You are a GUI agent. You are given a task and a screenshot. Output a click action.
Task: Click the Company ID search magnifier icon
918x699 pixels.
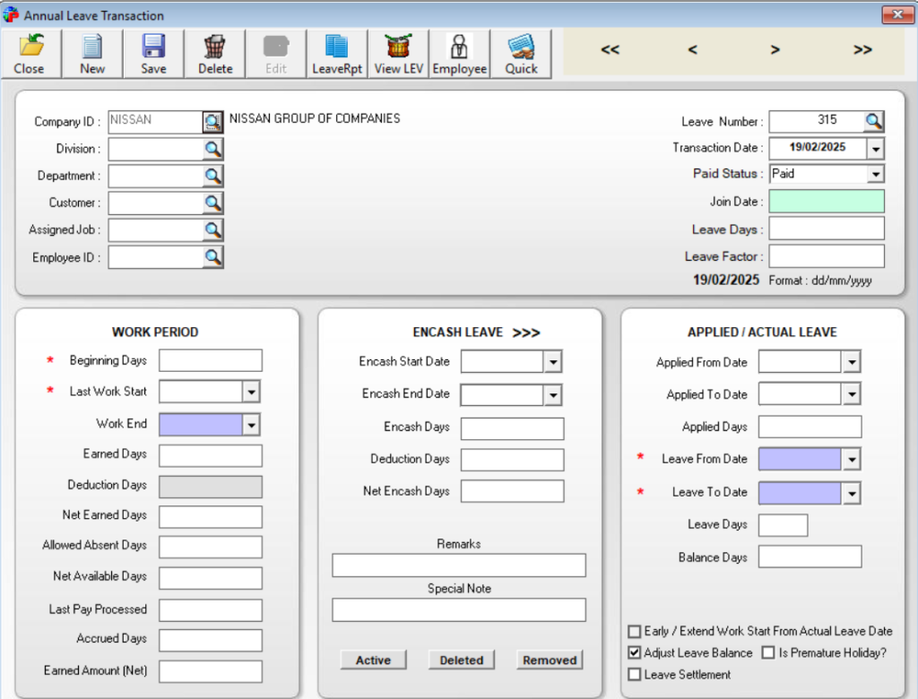(x=212, y=121)
